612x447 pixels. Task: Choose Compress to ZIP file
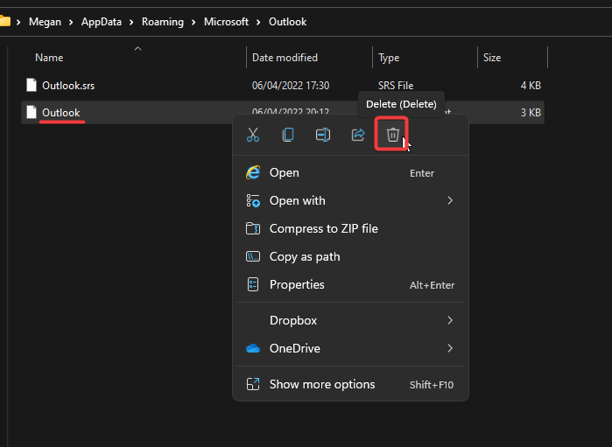[x=350, y=228]
